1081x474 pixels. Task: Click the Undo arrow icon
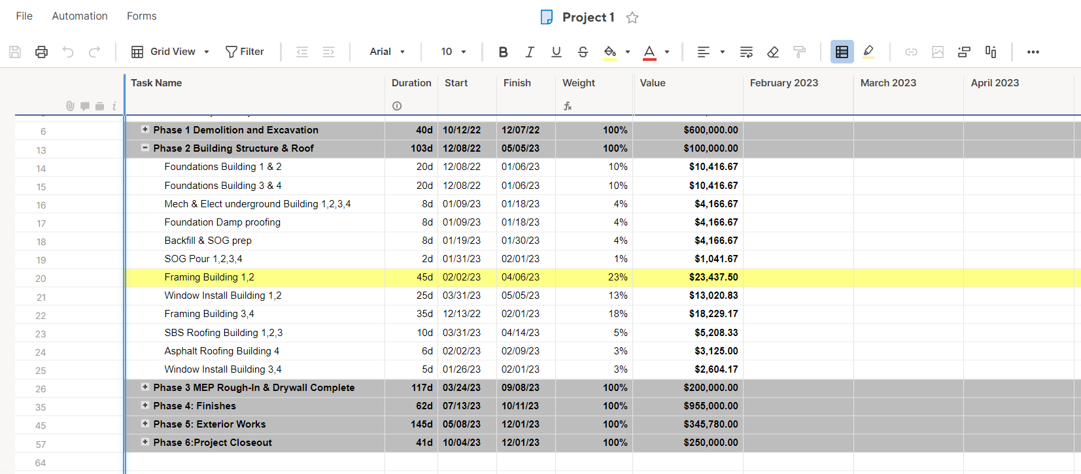click(x=68, y=52)
